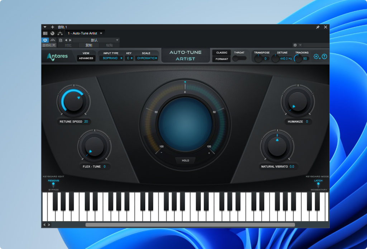367x249 pixels.
Task: Click the FLEX - TUNE value 0
Action: tap(104, 166)
